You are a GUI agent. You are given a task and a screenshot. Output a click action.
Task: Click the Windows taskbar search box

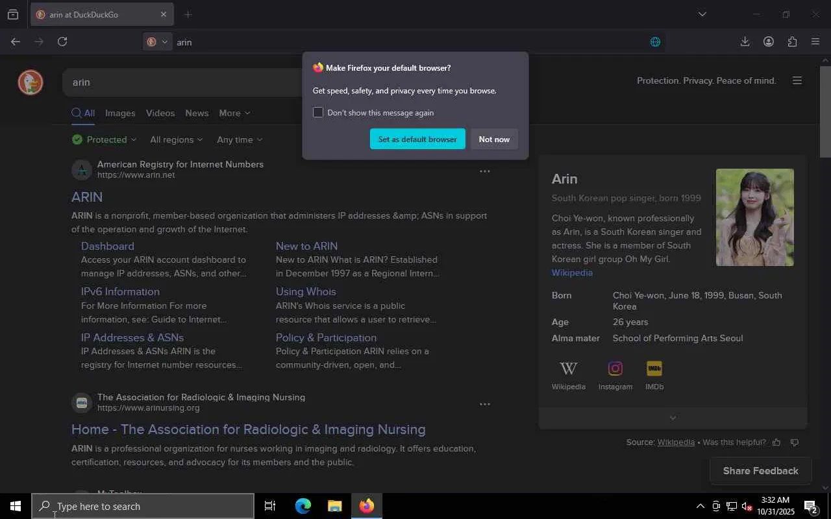143,506
